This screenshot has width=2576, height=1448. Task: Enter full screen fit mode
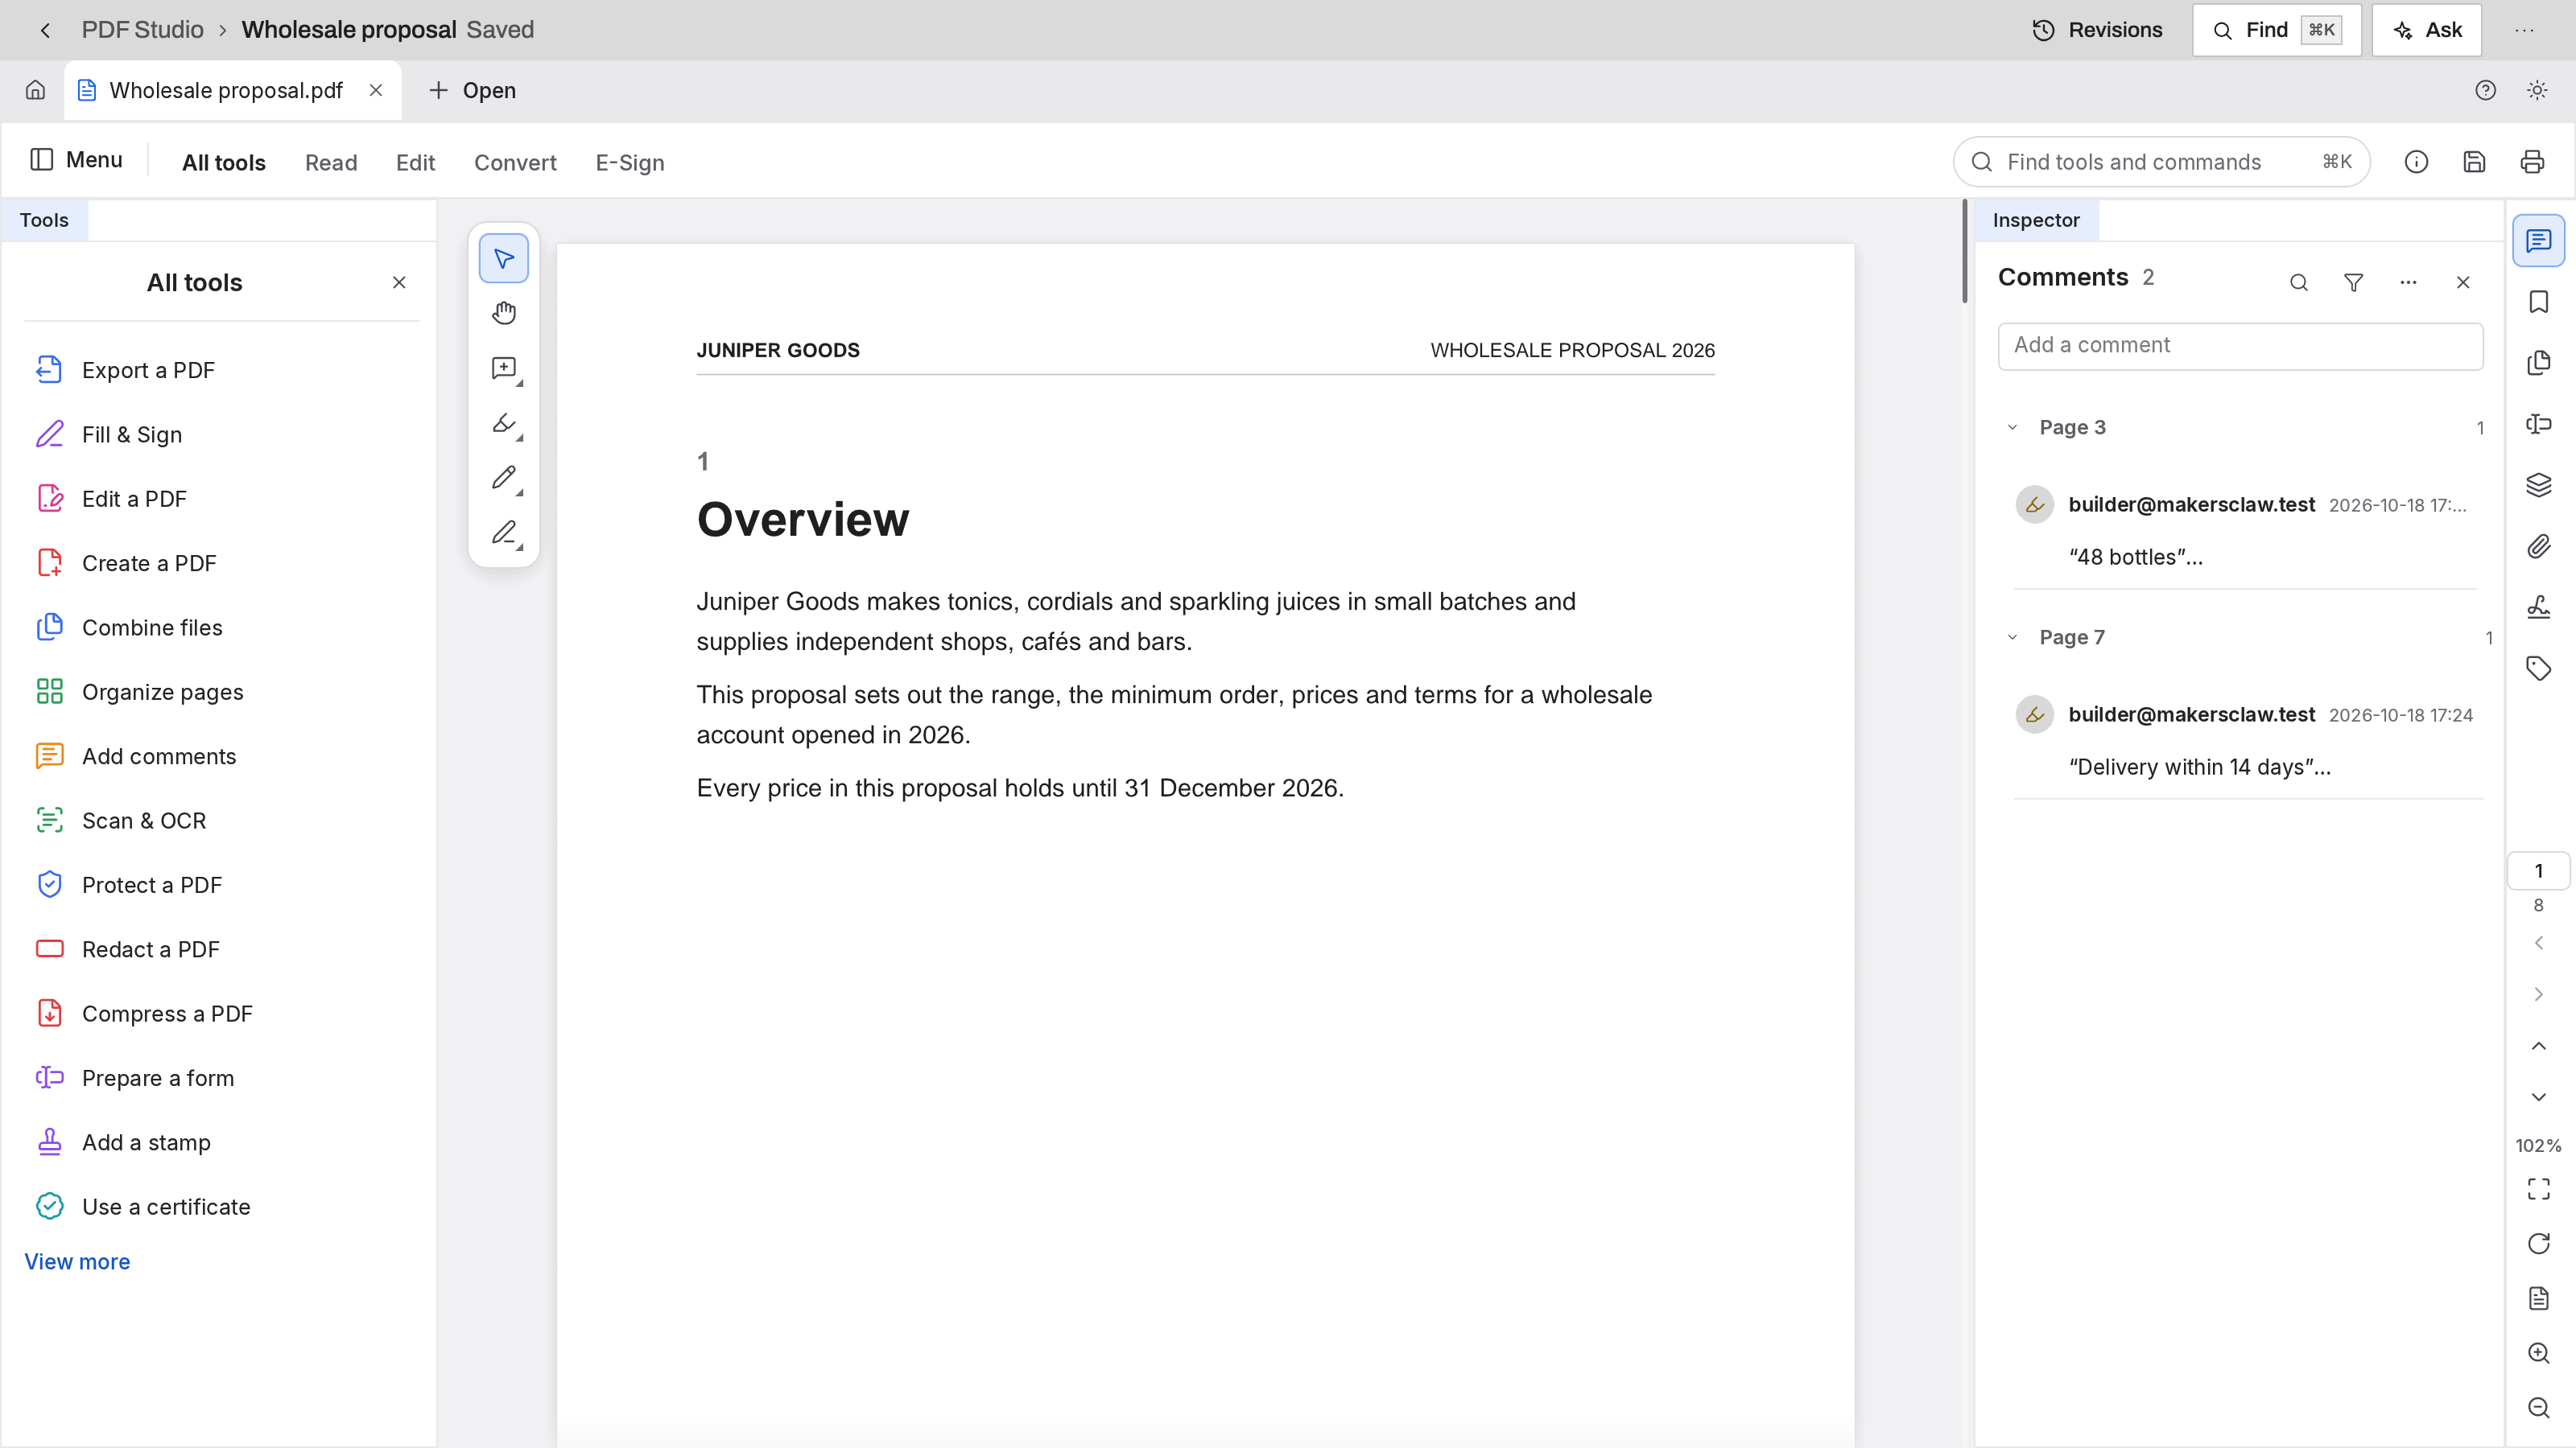(x=2538, y=1188)
